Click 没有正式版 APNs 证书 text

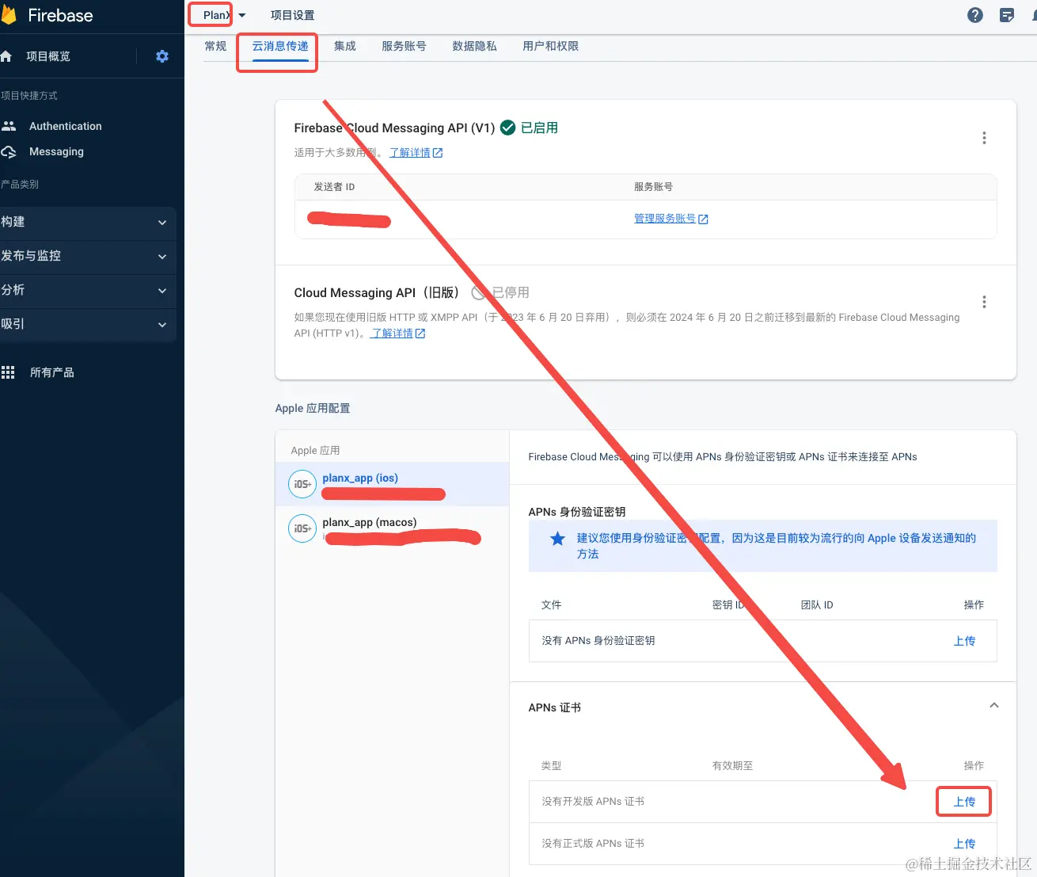(593, 844)
